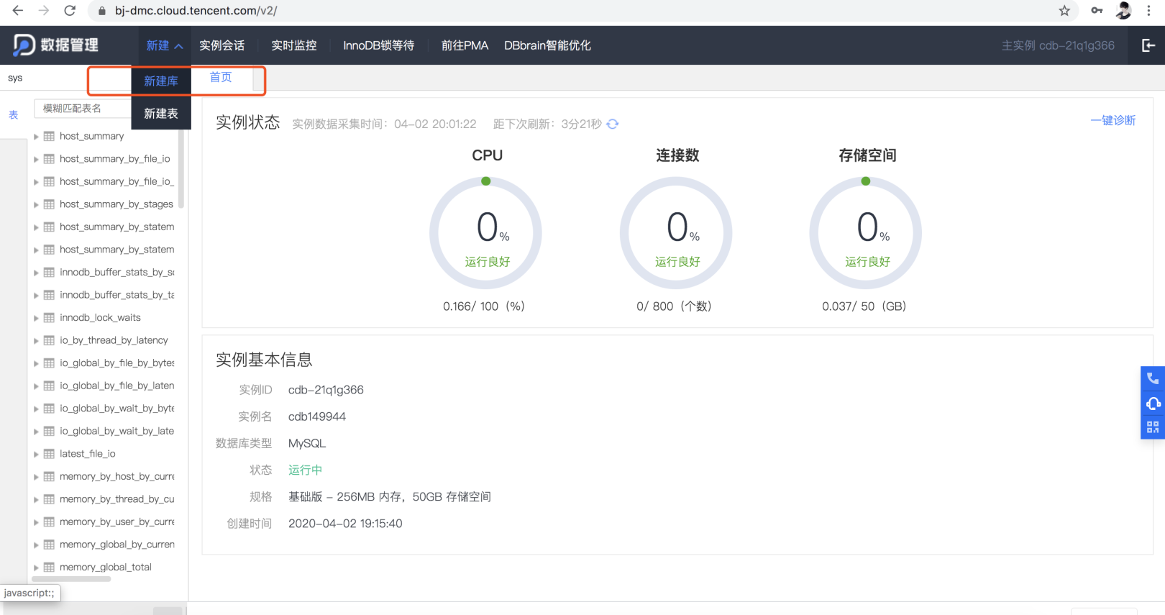Click the 主实例 cdb-21q1g366 label in header

coord(1058,45)
